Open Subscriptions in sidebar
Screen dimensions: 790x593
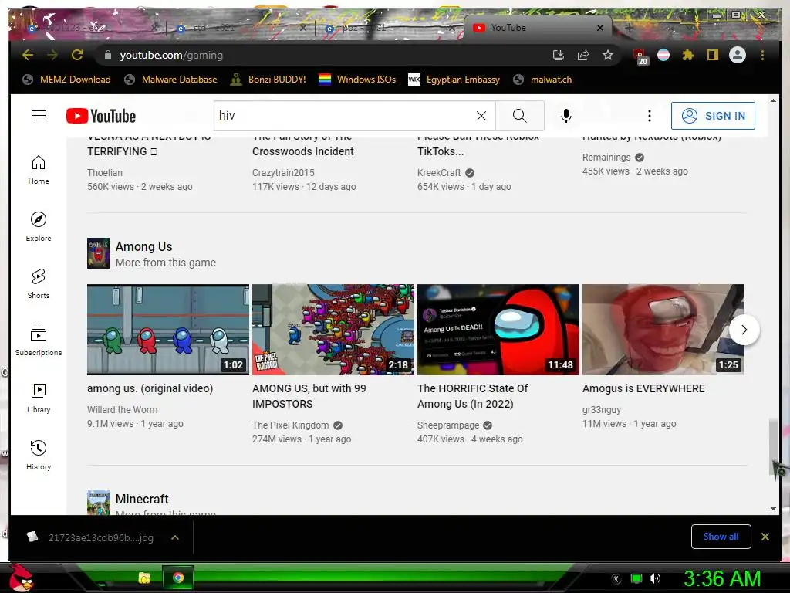pyautogui.click(x=39, y=341)
